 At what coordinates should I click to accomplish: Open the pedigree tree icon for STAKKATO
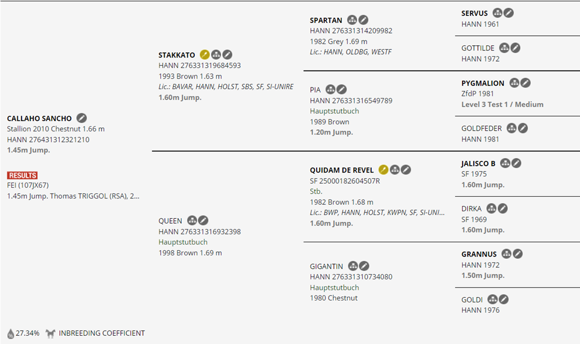click(x=216, y=55)
